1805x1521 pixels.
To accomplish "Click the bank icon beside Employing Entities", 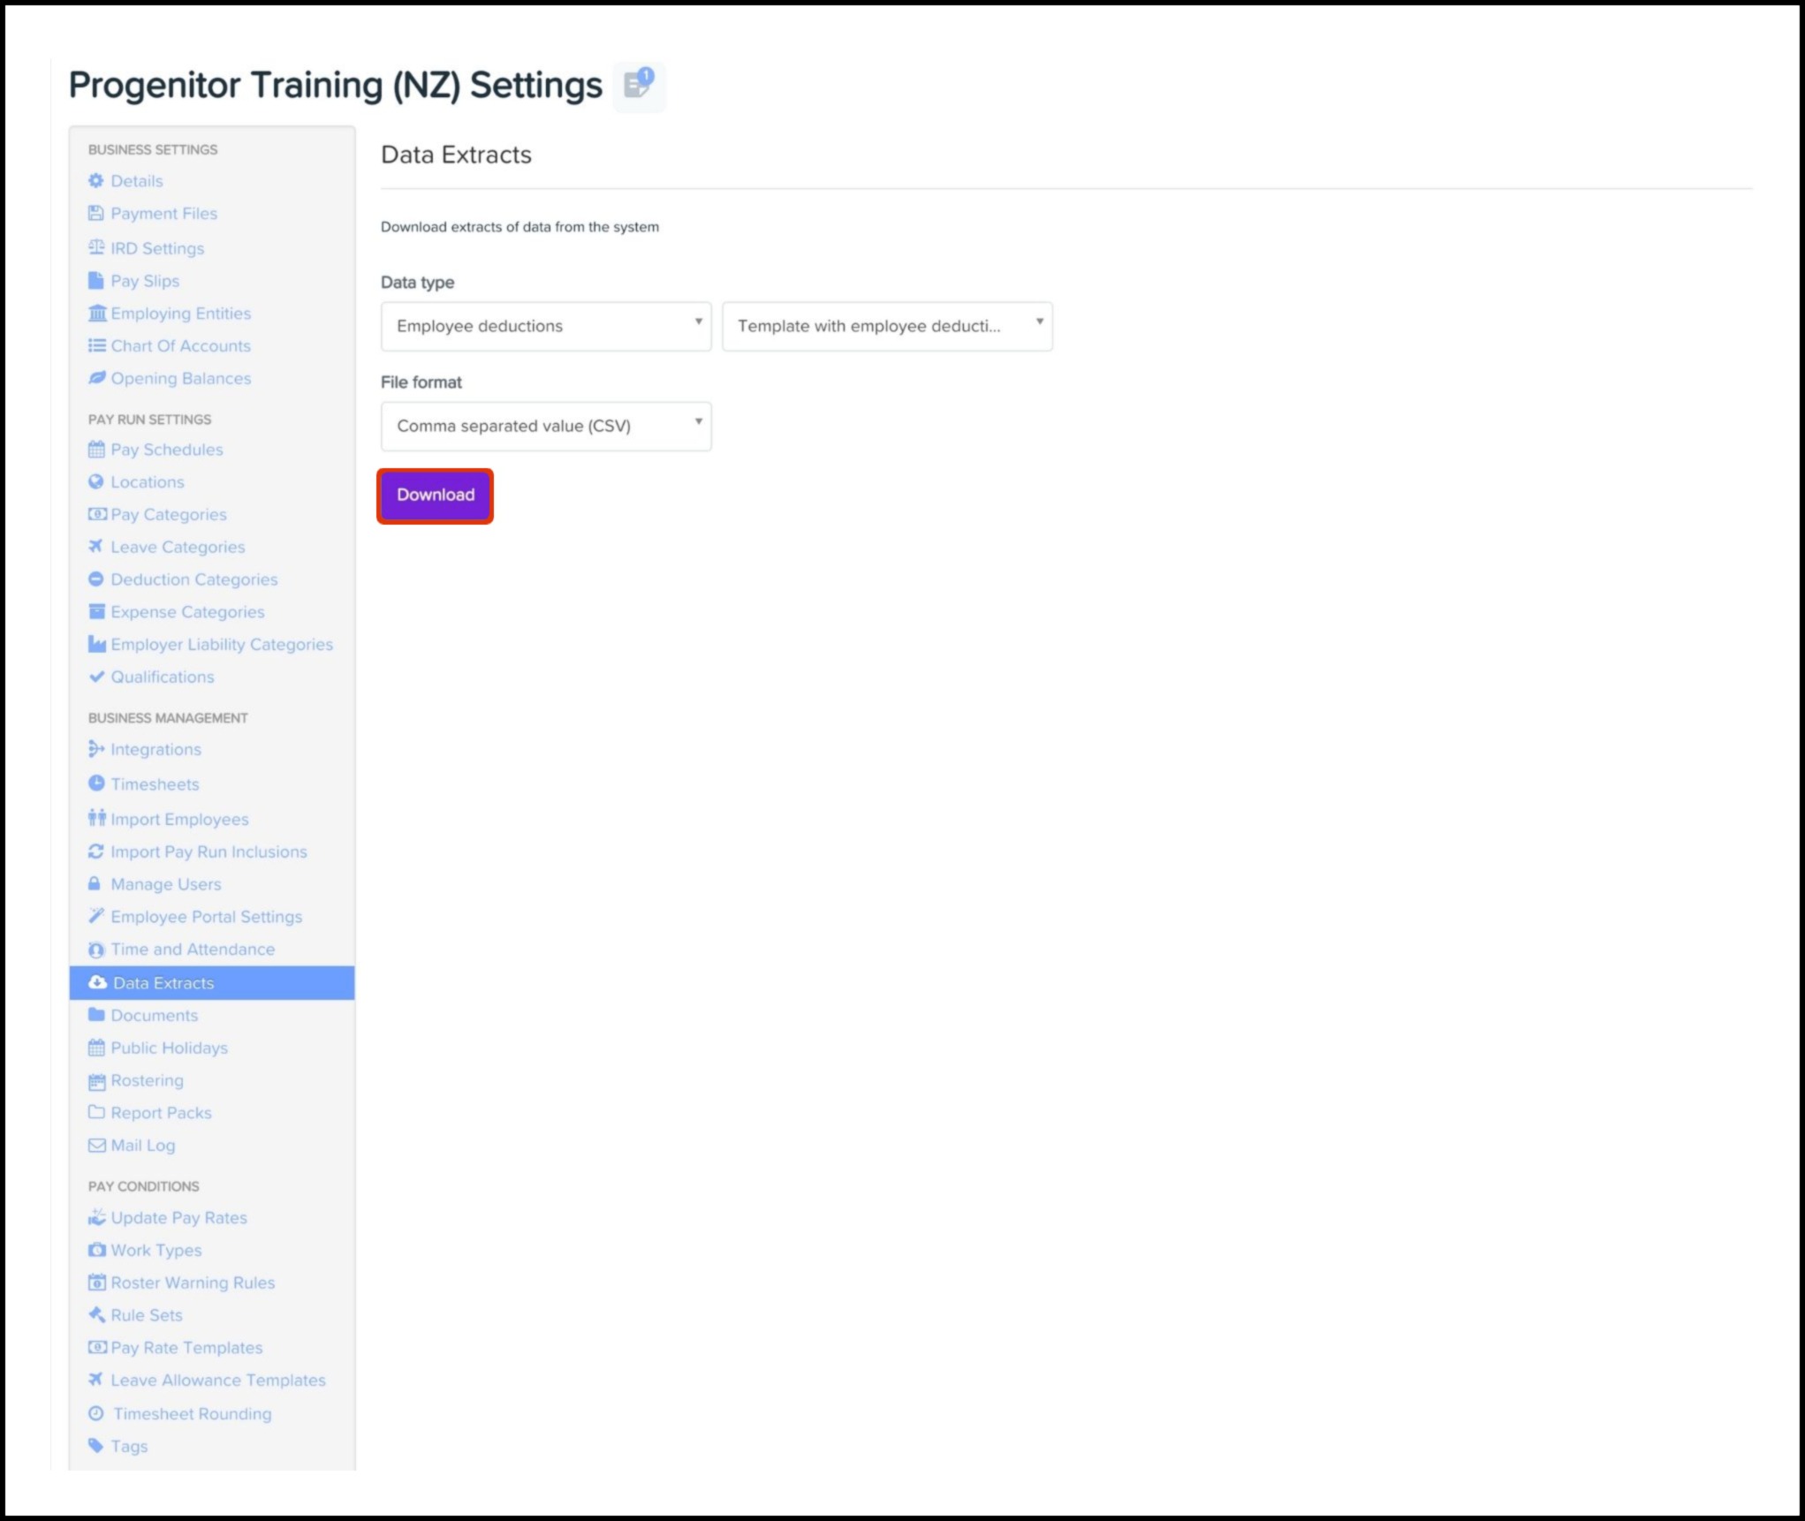I will pos(97,314).
